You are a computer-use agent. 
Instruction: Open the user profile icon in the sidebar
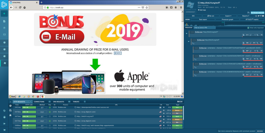[4, 117]
